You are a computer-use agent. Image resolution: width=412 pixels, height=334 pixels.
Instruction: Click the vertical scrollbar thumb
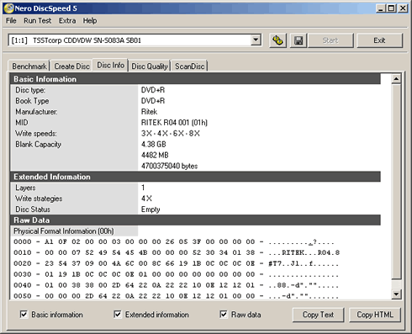tap(396, 182)
